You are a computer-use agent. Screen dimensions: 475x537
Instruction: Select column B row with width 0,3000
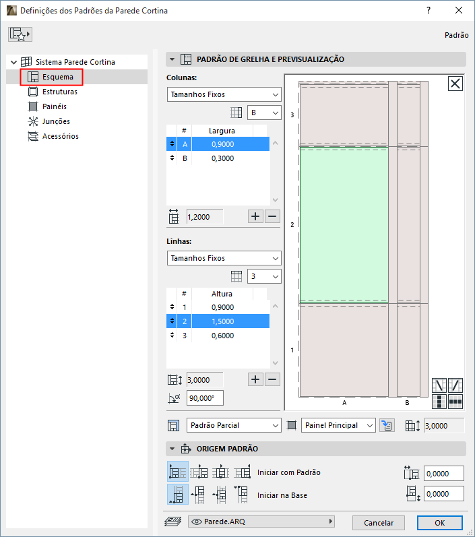(x=218, y=158)
